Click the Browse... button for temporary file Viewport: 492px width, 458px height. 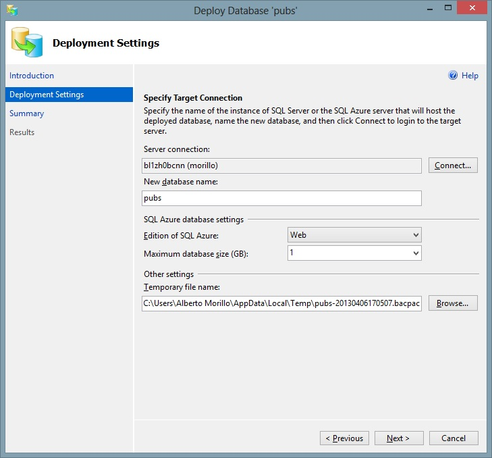(x=453, y=303)
